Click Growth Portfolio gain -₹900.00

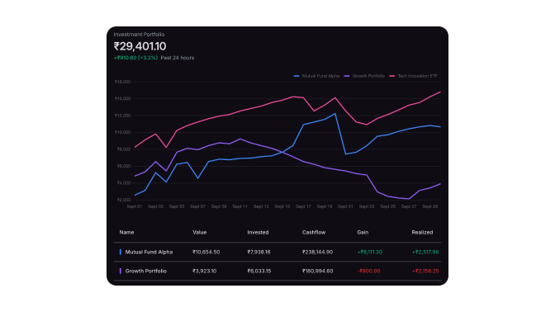(368, 271)
